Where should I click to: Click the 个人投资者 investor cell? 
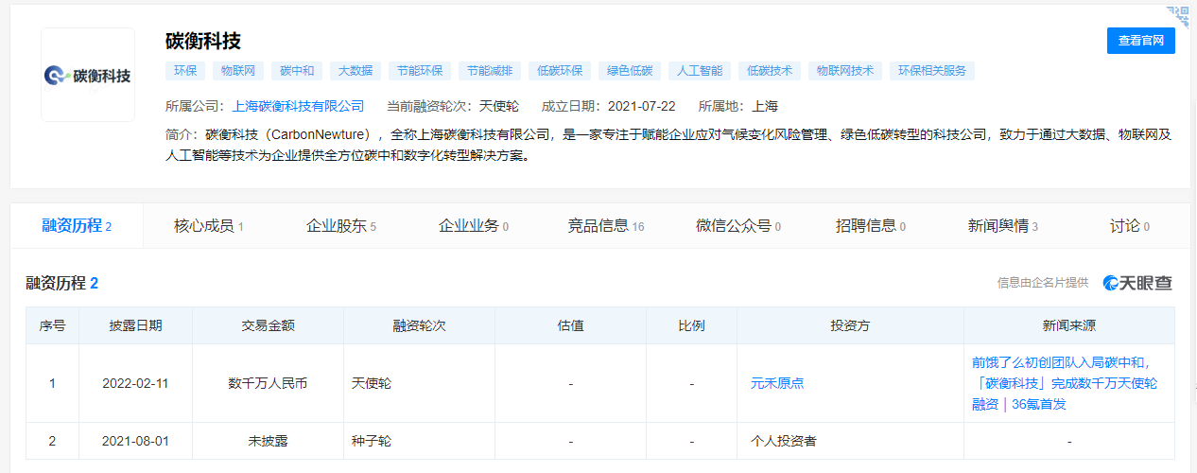pos(850,441)
